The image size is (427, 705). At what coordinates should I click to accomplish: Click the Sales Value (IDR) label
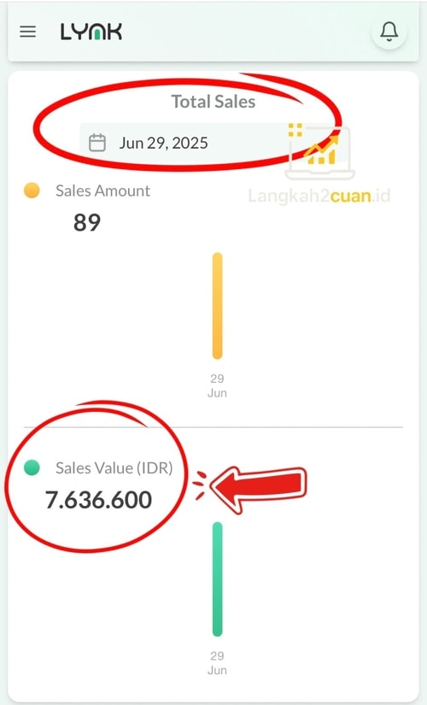(114, 468)
